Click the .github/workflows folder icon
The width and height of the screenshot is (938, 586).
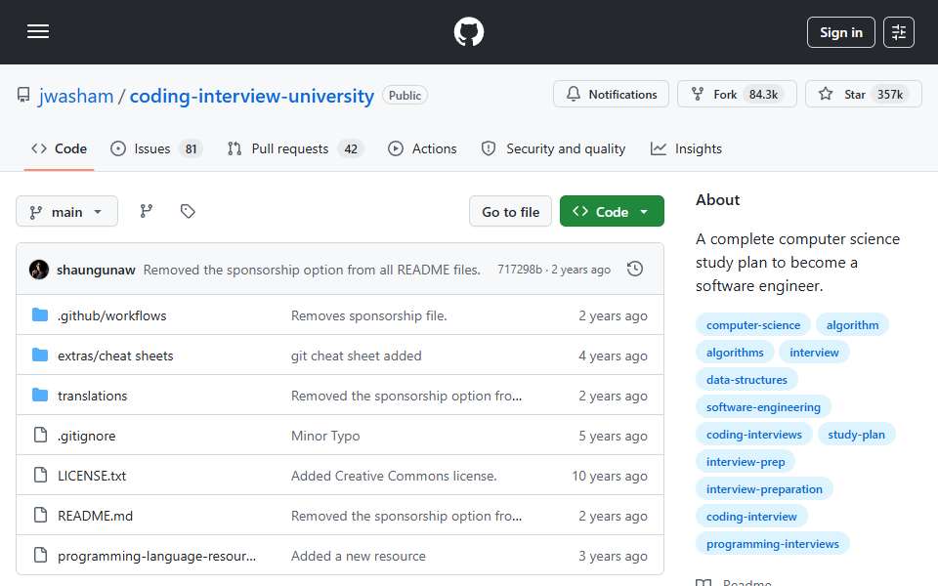coord(40,315)
